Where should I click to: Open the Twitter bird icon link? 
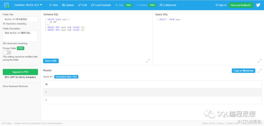(x=258, y=5)
